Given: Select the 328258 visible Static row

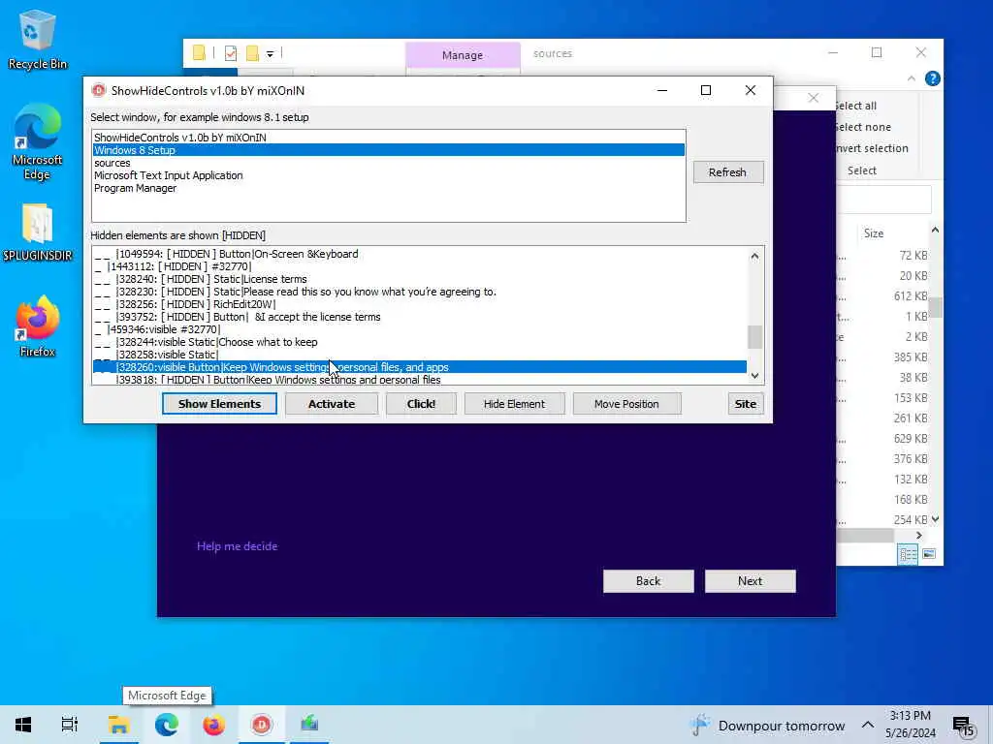Looking at the screenshot, I should coord(419,355).
